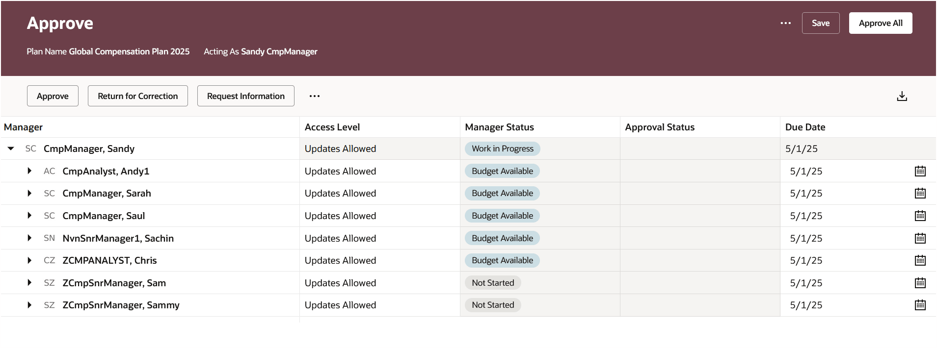
Task: Open header more actions ellipsis next to Save
Action: tap(785, 23)
